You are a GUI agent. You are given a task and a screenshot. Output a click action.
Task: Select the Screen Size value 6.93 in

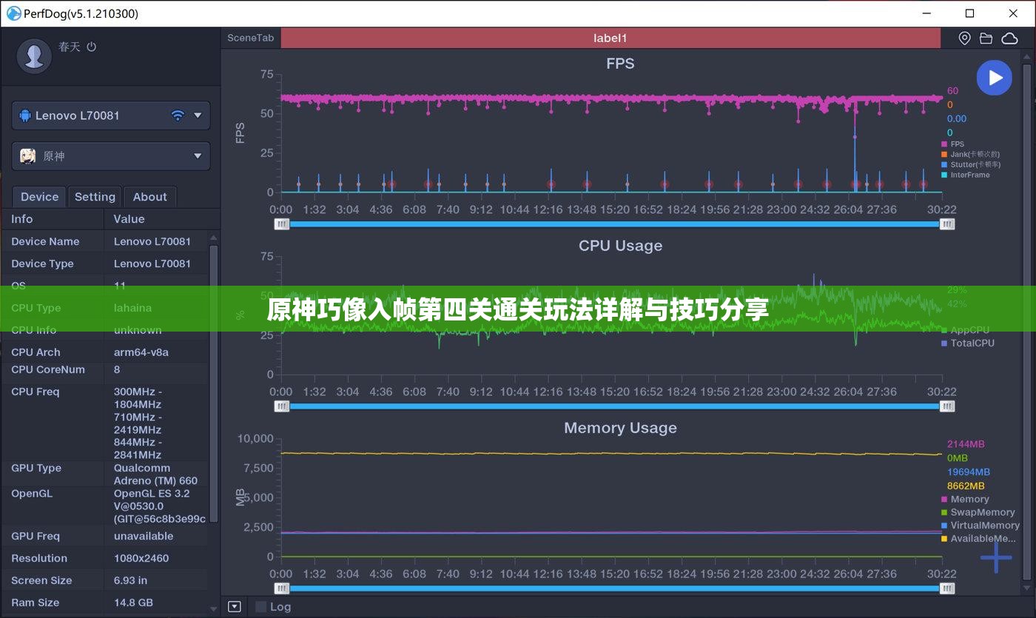130,580
